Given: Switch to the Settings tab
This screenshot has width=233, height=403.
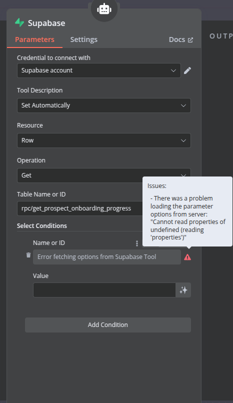Looking at the screenshot, I should tap(83, 39).
